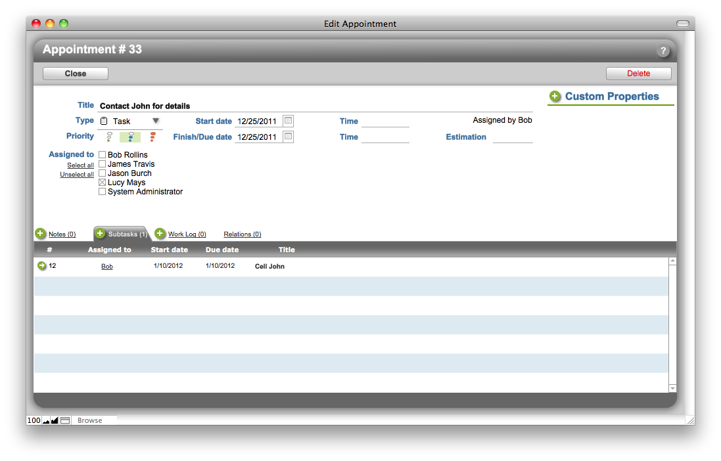Click the zoom out mountain icon in status bar

click(46, 420)
